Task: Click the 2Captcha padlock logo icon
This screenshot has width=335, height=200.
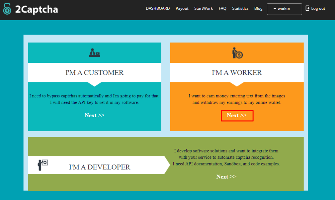Action: tap(7, 9)
